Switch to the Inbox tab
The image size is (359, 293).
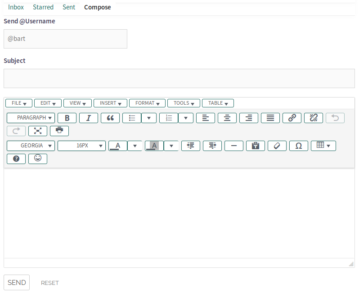(16, 7)
